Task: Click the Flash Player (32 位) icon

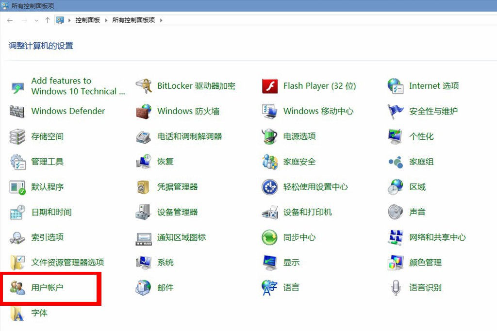Action: 270,86
